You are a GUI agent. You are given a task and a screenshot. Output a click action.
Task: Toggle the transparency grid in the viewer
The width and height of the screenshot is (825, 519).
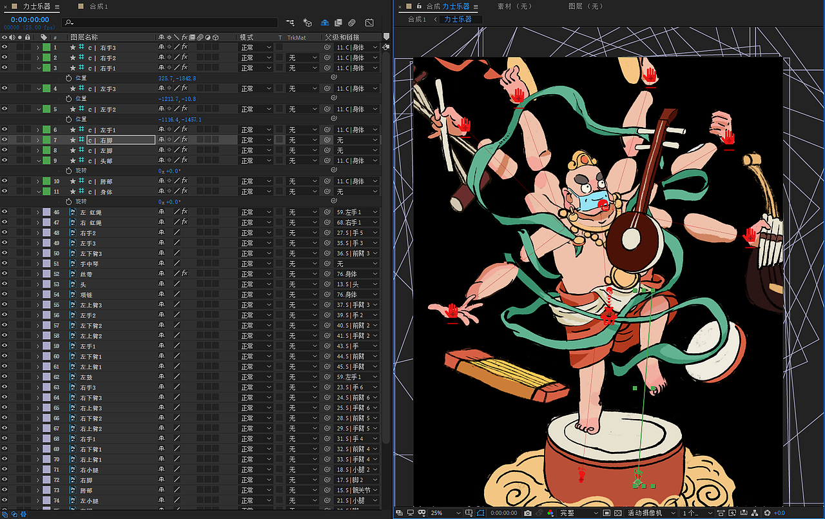point(617,513)
